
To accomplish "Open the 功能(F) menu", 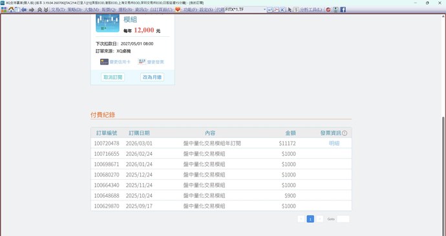I will point(190,10).
